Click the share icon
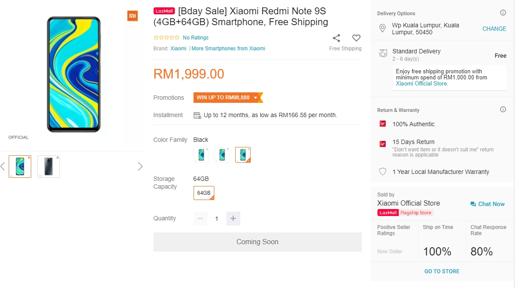The height and width of the screenshot is (288, 515). click(x=336, y=38)
